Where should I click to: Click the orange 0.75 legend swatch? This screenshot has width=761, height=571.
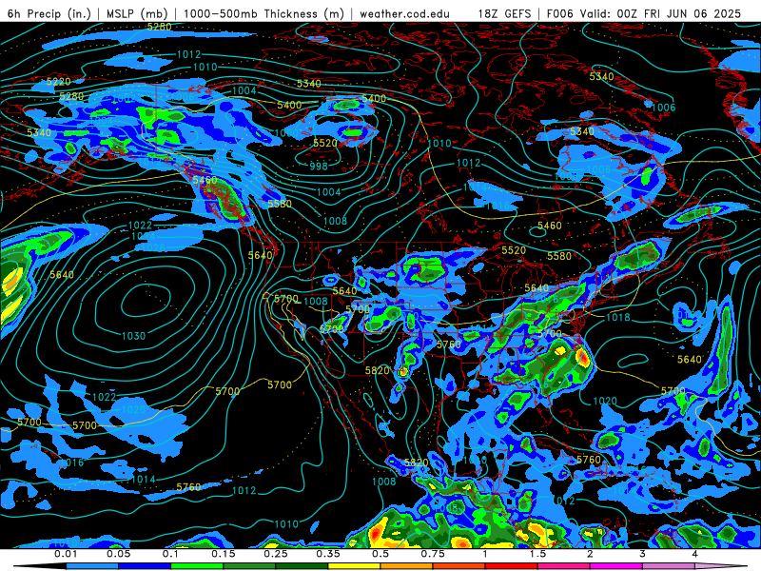(x=407, y=566)
